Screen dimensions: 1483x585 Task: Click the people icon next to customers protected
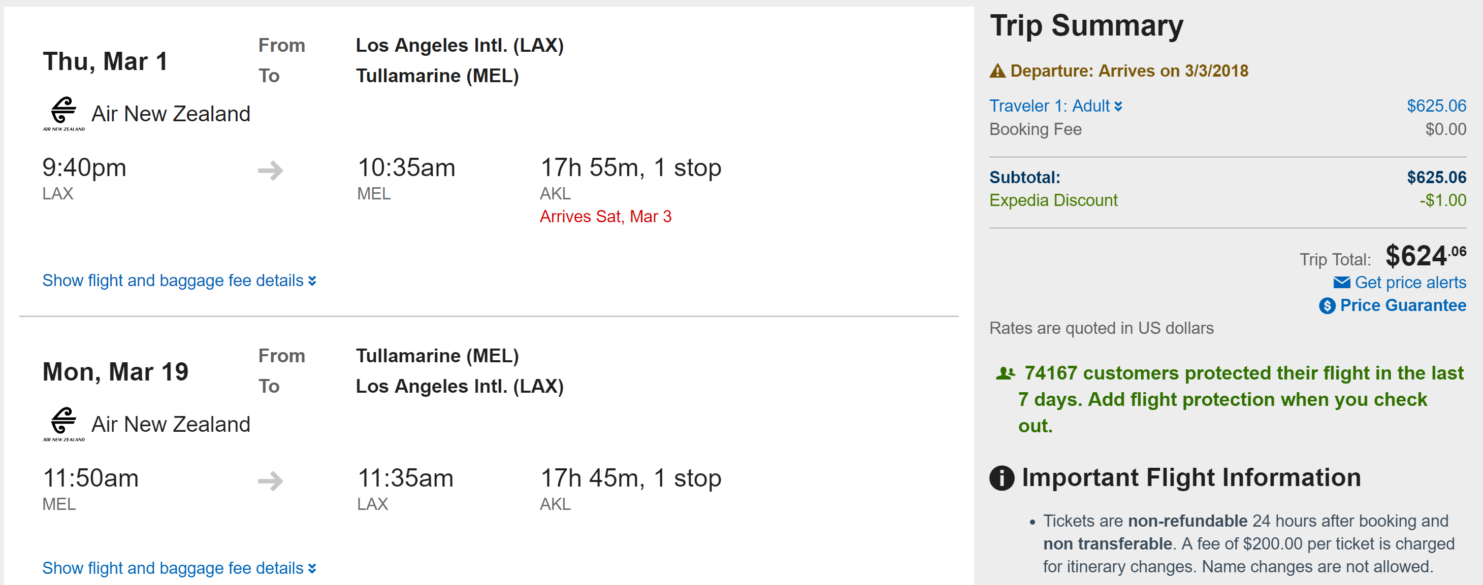pos(1005,373)
